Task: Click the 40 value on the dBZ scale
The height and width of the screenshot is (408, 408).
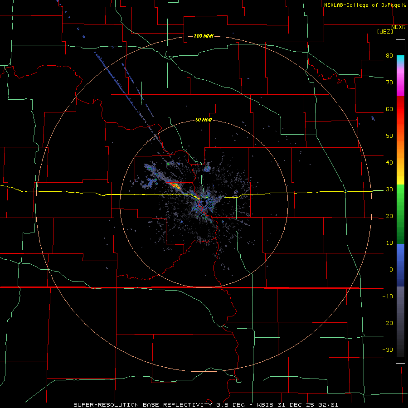Action: pos(389,163)
